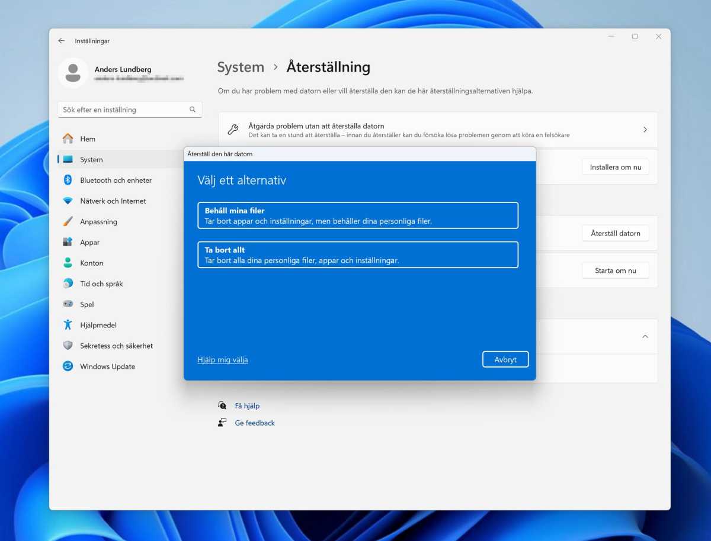Go back using the back arrow

coord(62,41)
